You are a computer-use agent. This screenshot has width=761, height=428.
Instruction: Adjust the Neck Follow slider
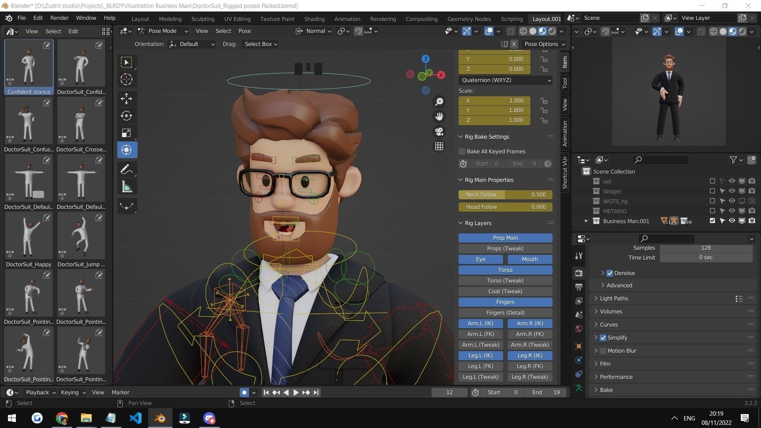pyautogui.click(x=505, y=195)
